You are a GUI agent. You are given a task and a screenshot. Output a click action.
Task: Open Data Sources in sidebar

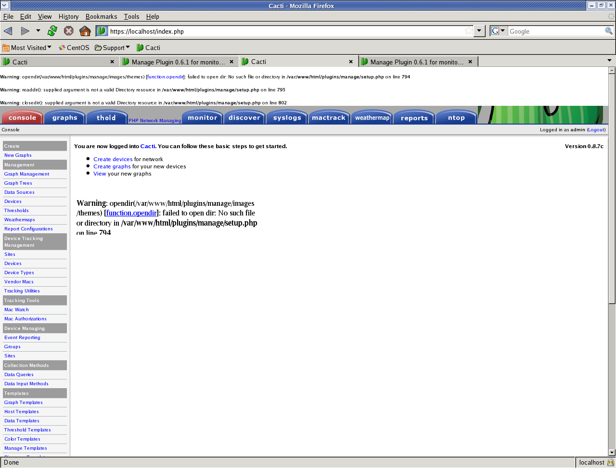click(x=19, y=192)
